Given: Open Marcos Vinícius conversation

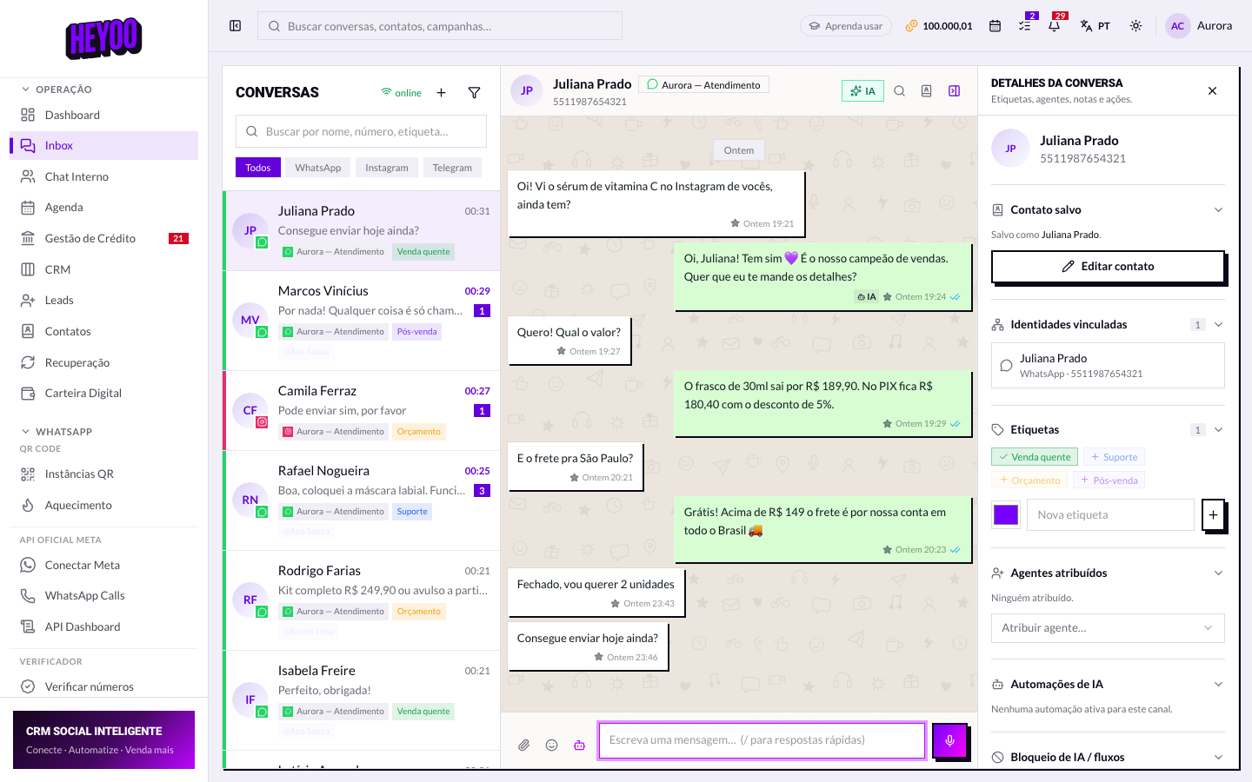Looking at the screenshot, I should (x=363, y=321).
